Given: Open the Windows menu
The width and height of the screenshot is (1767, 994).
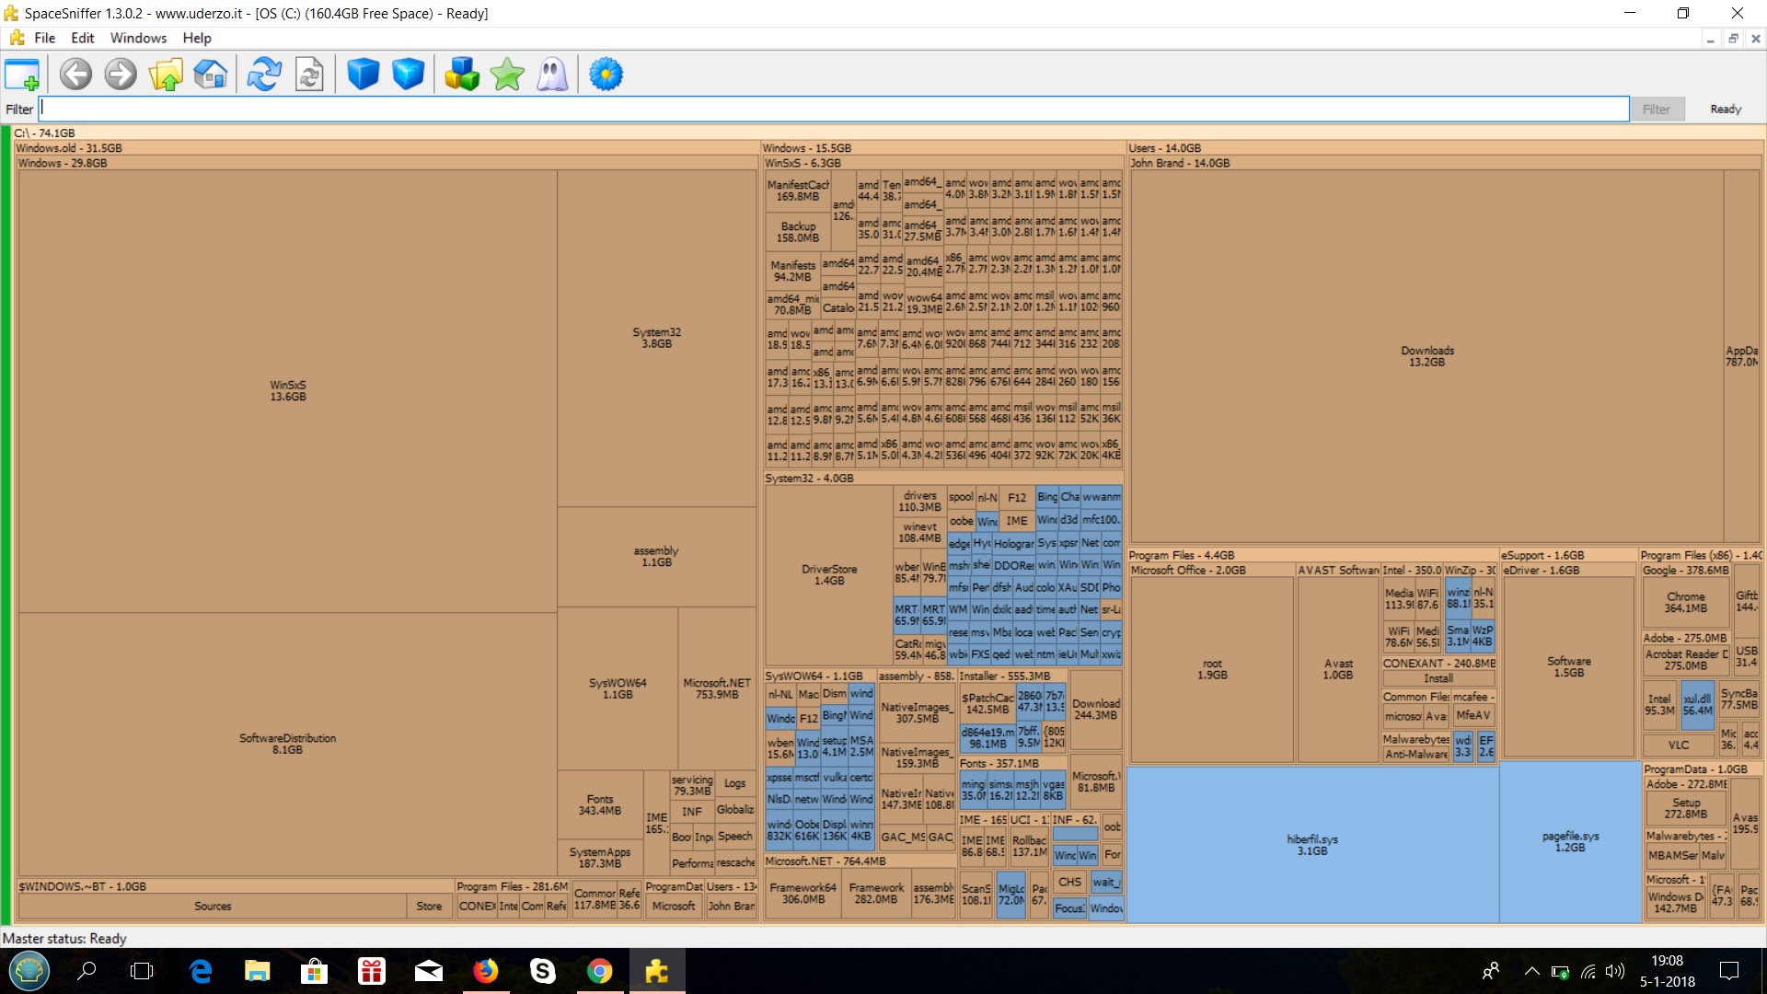Looking at the screenshot, I should [x=138, y=38].
